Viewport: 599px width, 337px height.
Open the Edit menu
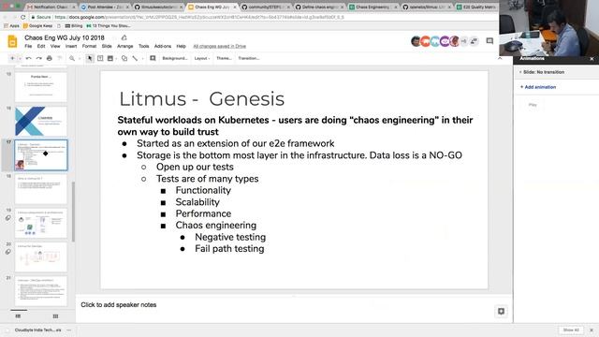pos(41,46)
